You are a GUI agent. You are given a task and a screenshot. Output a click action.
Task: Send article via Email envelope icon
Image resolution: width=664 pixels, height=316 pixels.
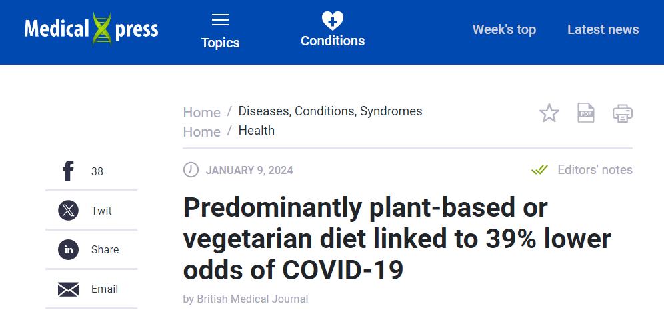click(68, 289)
